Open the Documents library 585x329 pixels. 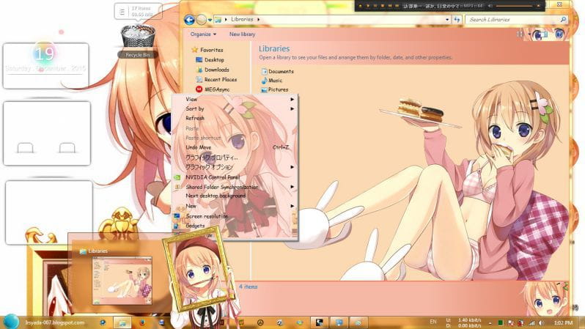pyautogui.click(x=280, y=71)
